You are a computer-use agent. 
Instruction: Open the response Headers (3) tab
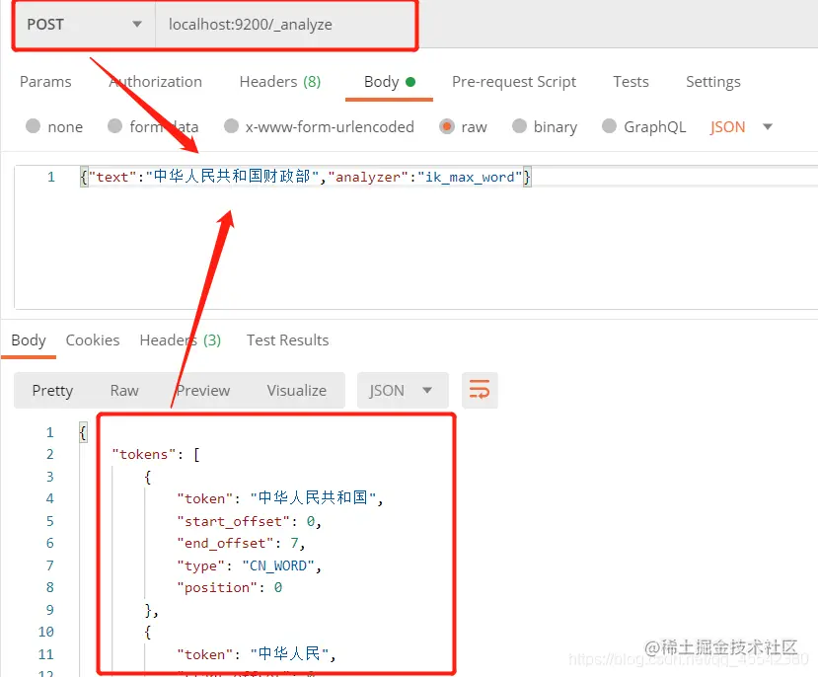[180, 340]
